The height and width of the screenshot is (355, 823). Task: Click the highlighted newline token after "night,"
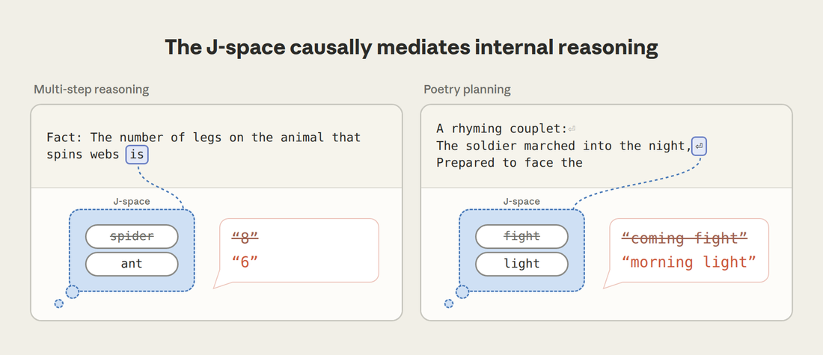tap(699, 146)
